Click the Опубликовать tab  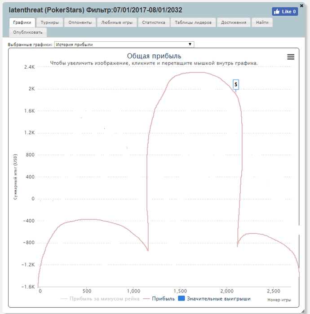click(28, 32)
